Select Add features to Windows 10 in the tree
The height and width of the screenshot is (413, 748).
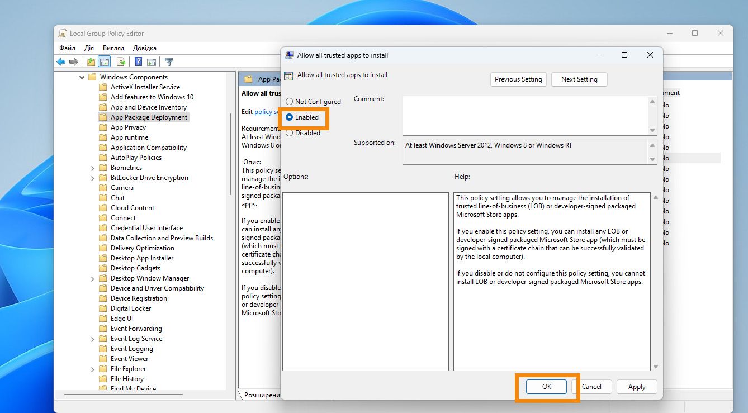[x=152, y=97]
